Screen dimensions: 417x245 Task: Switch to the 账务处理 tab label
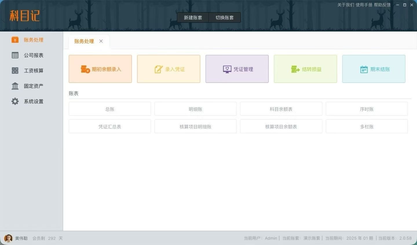84,41
